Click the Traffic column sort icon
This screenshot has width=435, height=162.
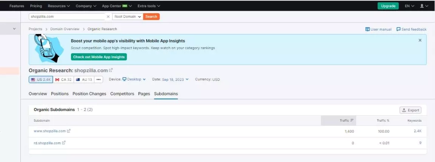(352, 120)
